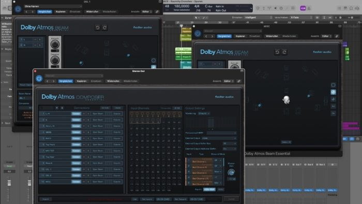Viewport: 362px width, 204px height.
Task: Click Import button at Composer bottom left
Action: tap(46, 199)
